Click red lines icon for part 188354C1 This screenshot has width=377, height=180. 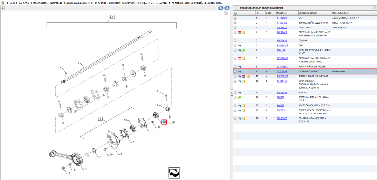click(x=239, y=32)
